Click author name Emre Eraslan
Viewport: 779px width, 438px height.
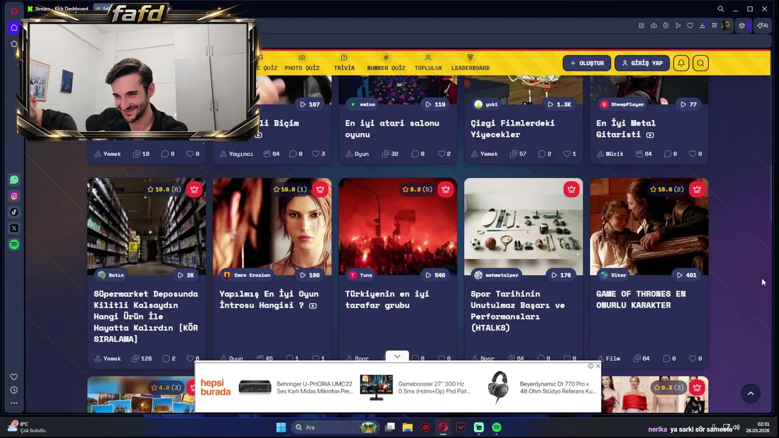pos(252,275)
